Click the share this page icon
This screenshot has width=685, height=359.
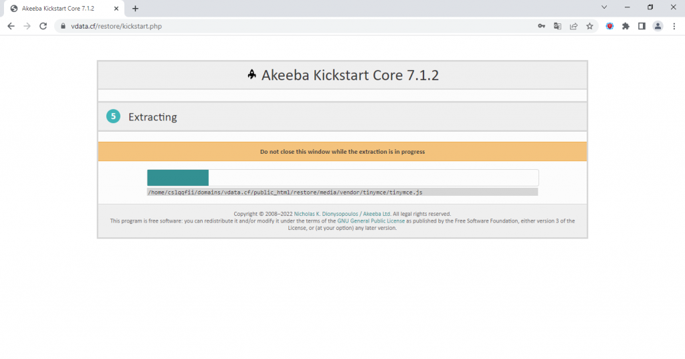[573, 26]
